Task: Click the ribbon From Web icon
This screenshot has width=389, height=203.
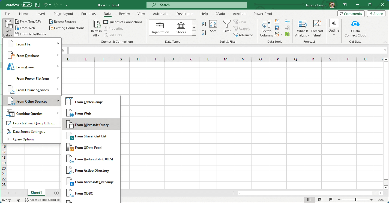Action: click(x=17, y=28)
